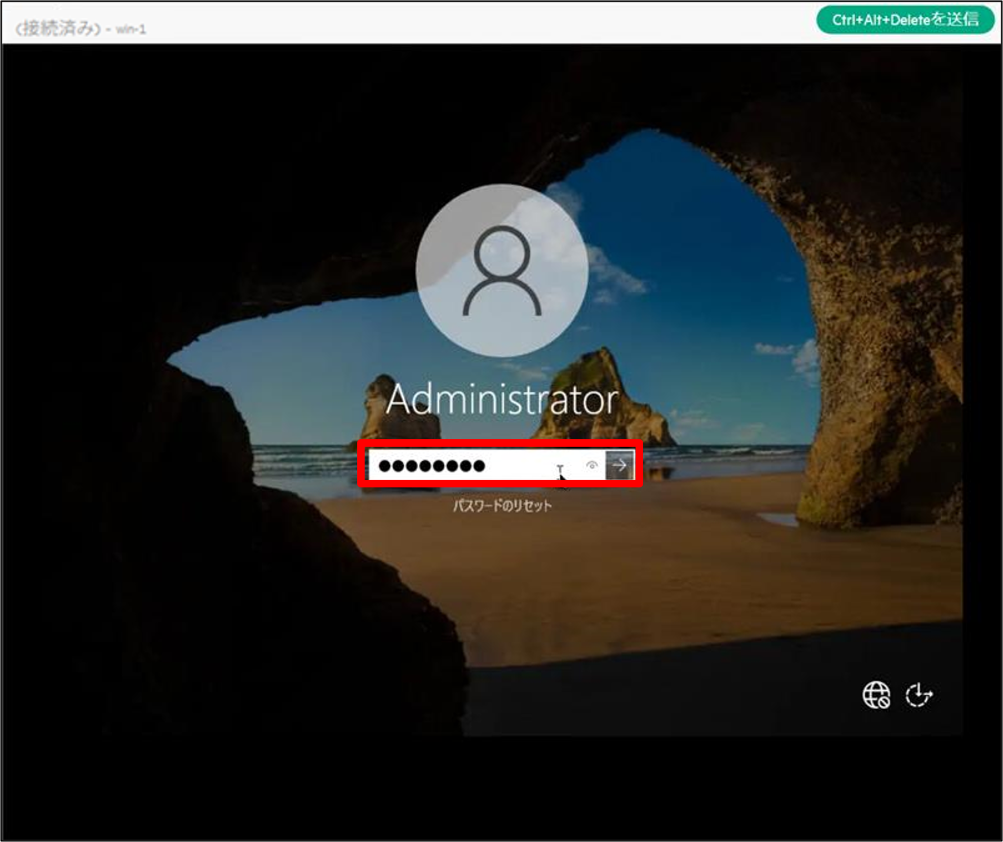Click the disconnected internet status icon
The image size is (1003, 842).
click(876, 695)
